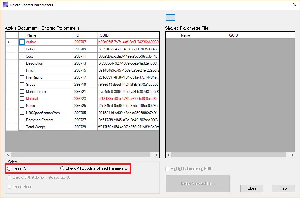Select the Check All radio button
Image resolution: width=300 pixels, height=198 pixels.
[x=9, y=168]
